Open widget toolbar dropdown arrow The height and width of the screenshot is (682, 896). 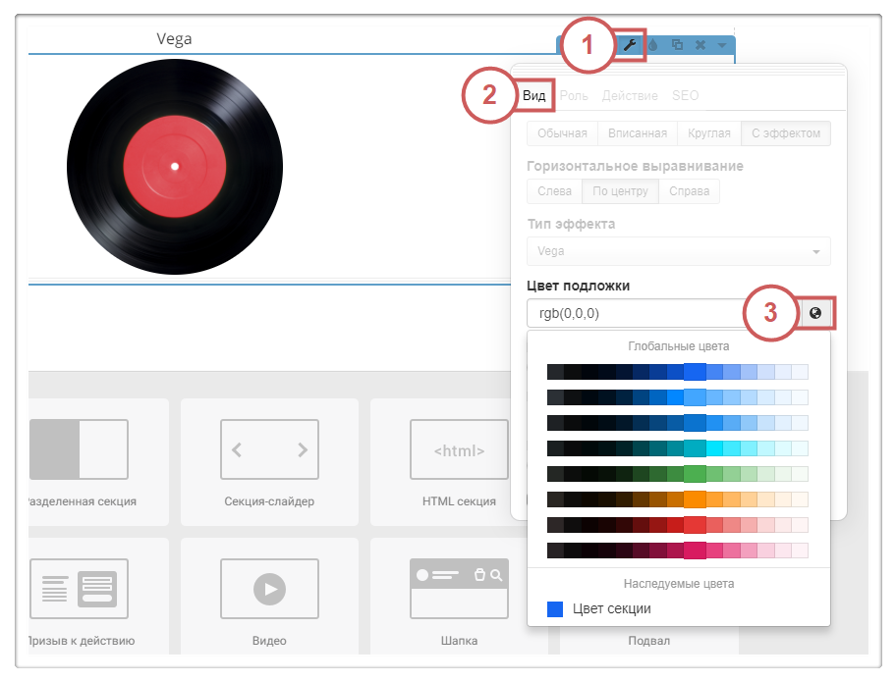coord(722,45)
